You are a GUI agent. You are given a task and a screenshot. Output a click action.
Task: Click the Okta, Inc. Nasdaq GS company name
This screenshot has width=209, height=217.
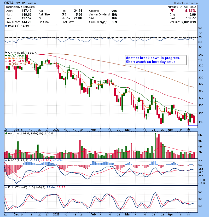28,3
